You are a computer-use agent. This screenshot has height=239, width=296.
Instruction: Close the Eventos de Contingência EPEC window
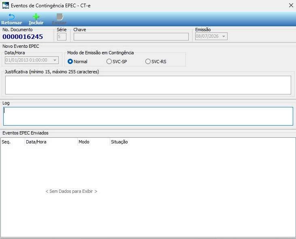pos(291,5)
